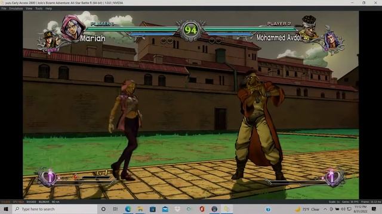Open the Mail app on the taskbar
This screenshot has height=214, width=382.
coord(165,209)
